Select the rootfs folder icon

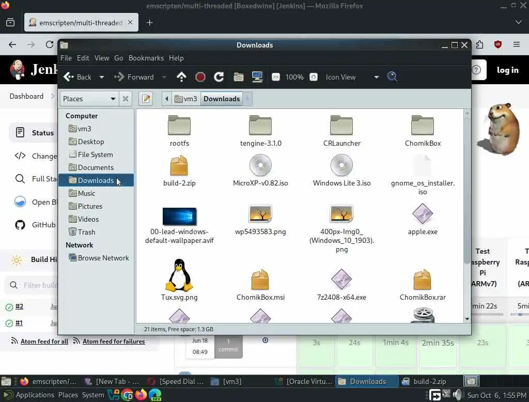179,125
